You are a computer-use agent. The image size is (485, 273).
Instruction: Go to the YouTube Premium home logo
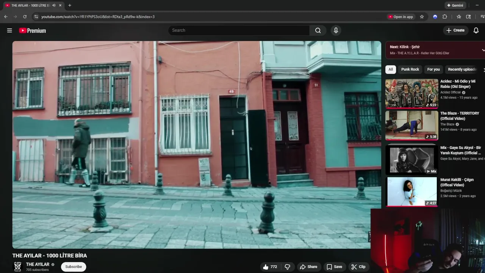[33, 30]
